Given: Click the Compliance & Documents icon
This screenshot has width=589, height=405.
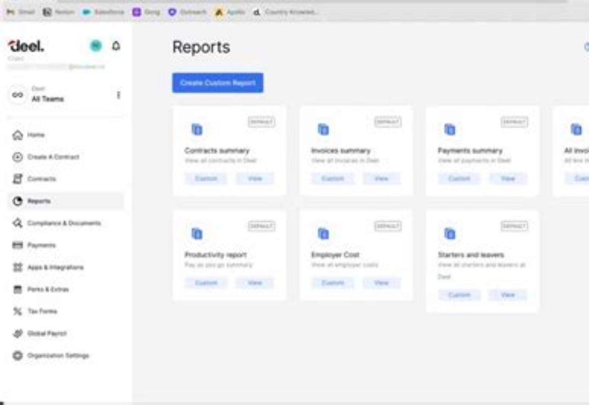Looking at the screenshot, I should tap(17, 223).
